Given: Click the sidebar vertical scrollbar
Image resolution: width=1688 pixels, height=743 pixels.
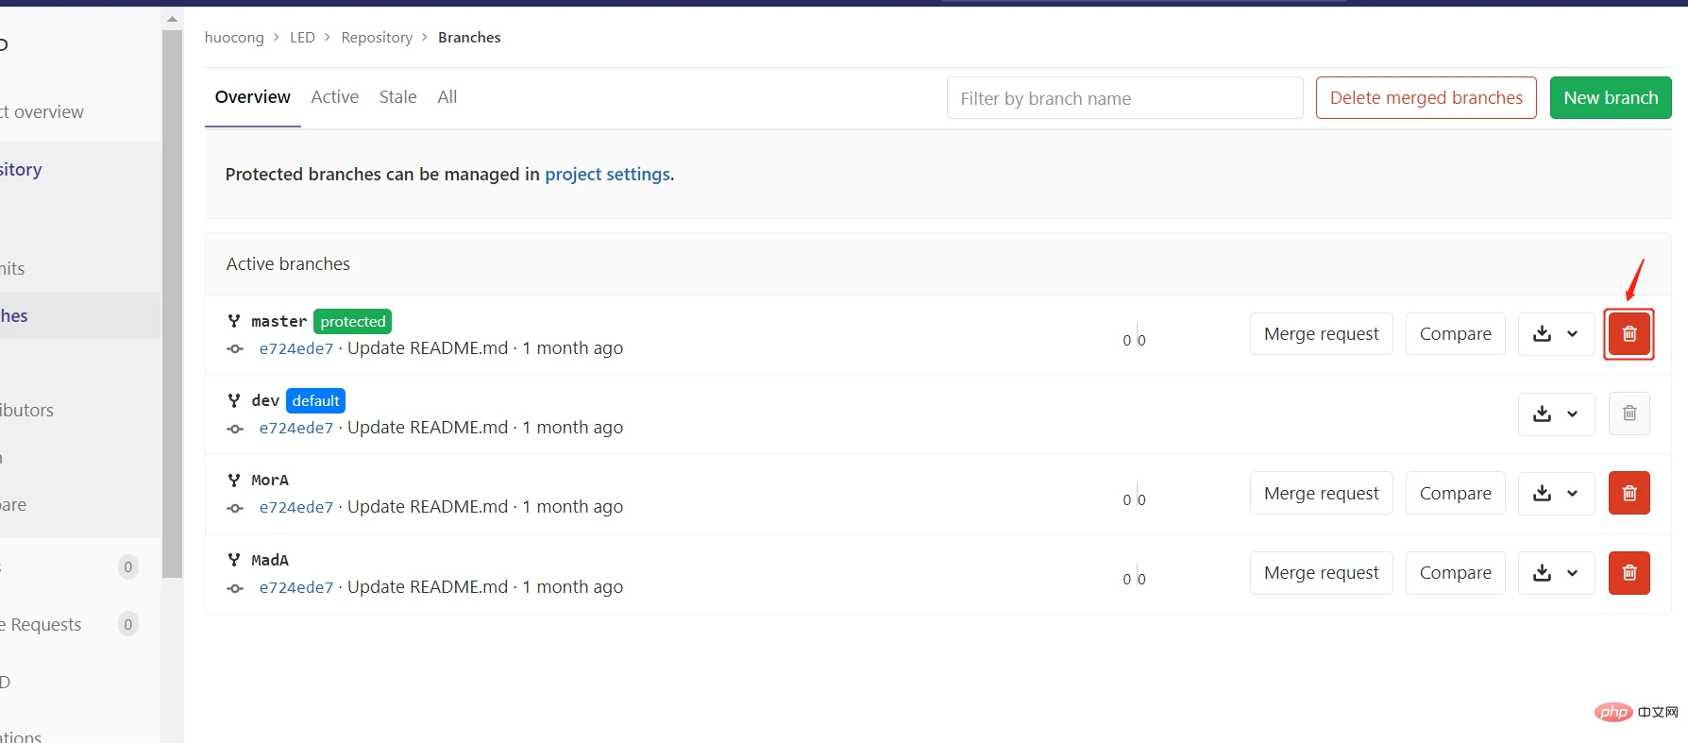Looking at the screenshot, I should click(x=172, y=302).
